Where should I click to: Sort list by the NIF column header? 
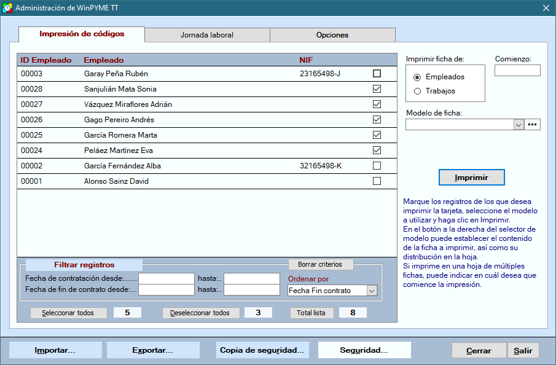tap(306, 60)
